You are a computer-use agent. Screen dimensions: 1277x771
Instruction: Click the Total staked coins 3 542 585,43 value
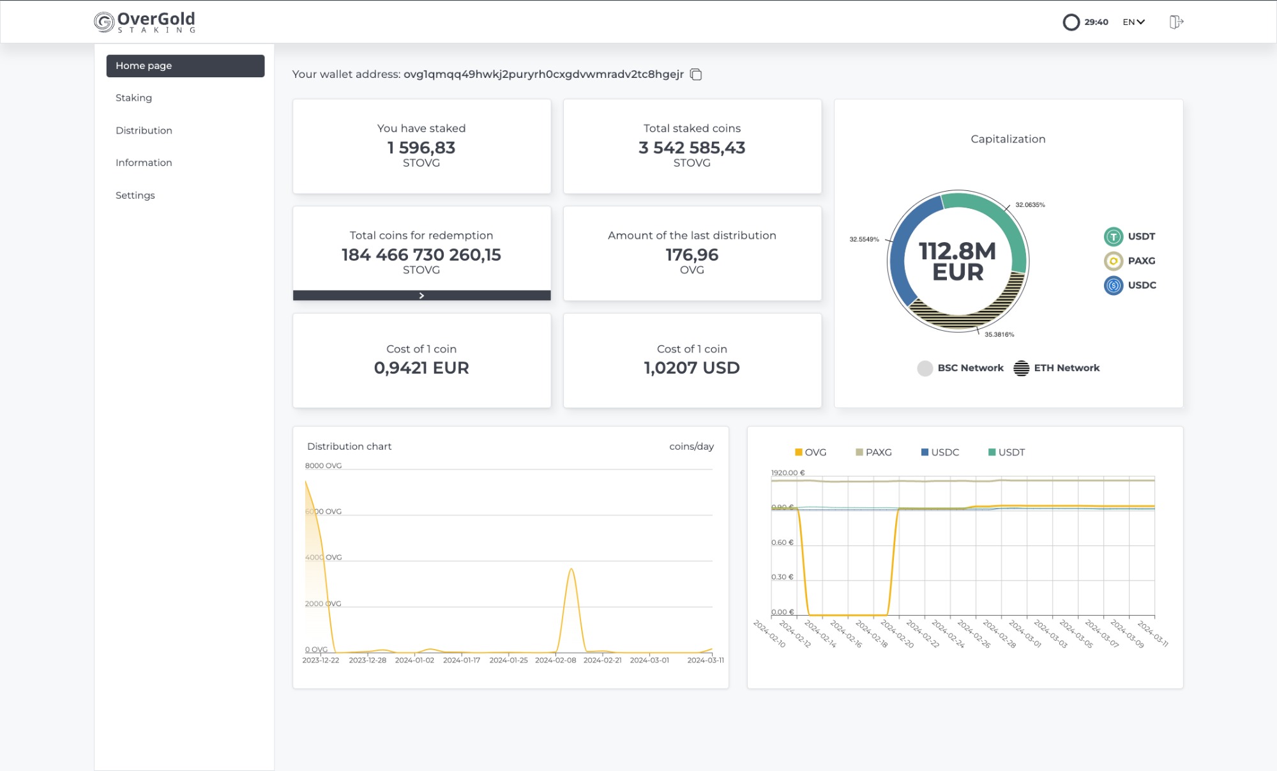coord(691,148)
